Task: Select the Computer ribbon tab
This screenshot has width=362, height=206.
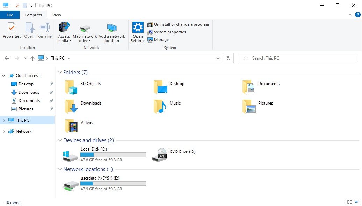Action: pyautogui.click(x=33, y=15)
